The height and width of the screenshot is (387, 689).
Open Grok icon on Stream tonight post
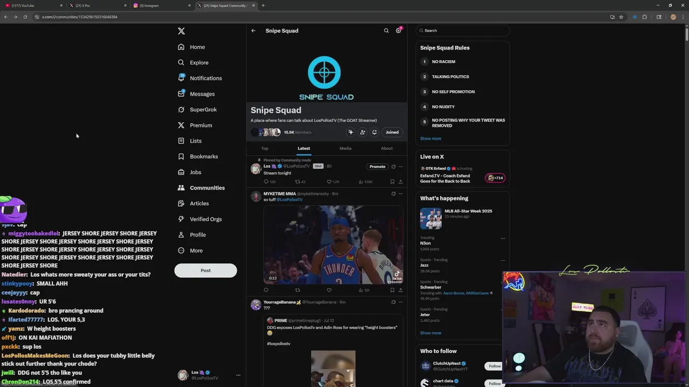point(393,167)
